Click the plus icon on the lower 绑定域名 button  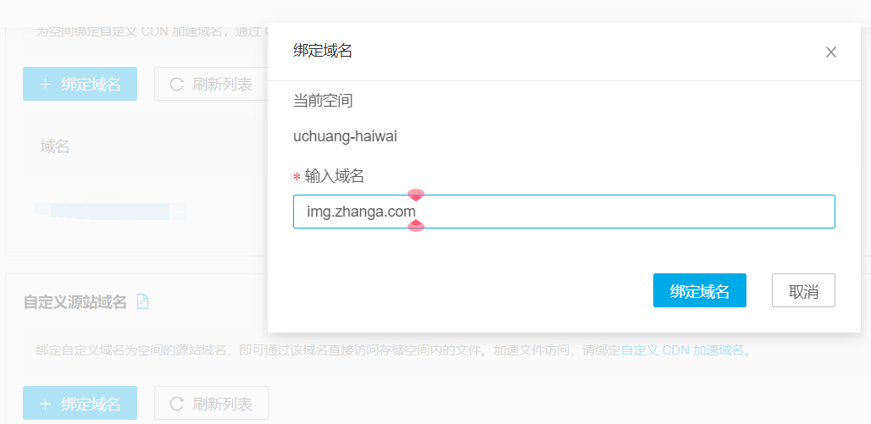(45, 404)
